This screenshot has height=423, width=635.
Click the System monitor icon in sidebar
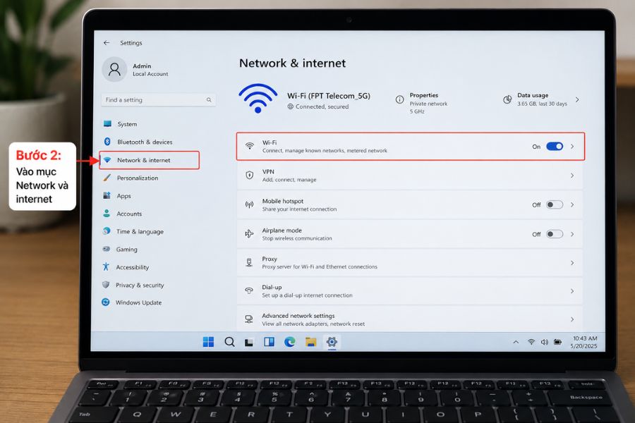107,123
